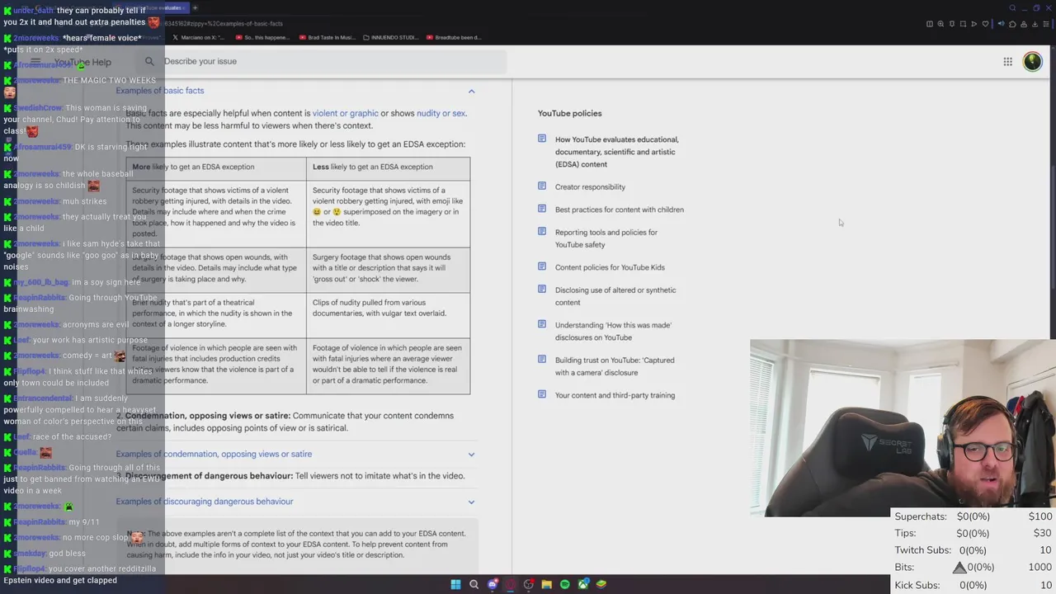Open 'Building trust on YouTube: Captured with a camera' article
The height and width of the screenshot is (594, 1056).
click(x=615, y=366)
